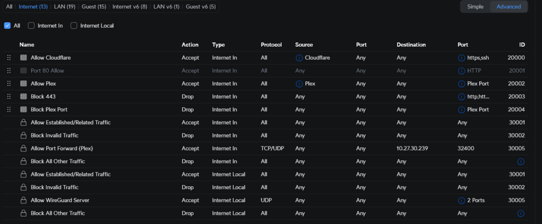Screen dimensions: 542x224
Task: Click the rule icon beside Allow Plex
Action: [23, 84]
